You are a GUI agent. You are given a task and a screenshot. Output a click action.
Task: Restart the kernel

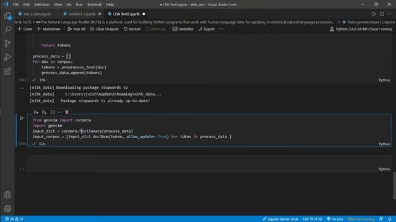pyautogui.click(x=132, y=29)
